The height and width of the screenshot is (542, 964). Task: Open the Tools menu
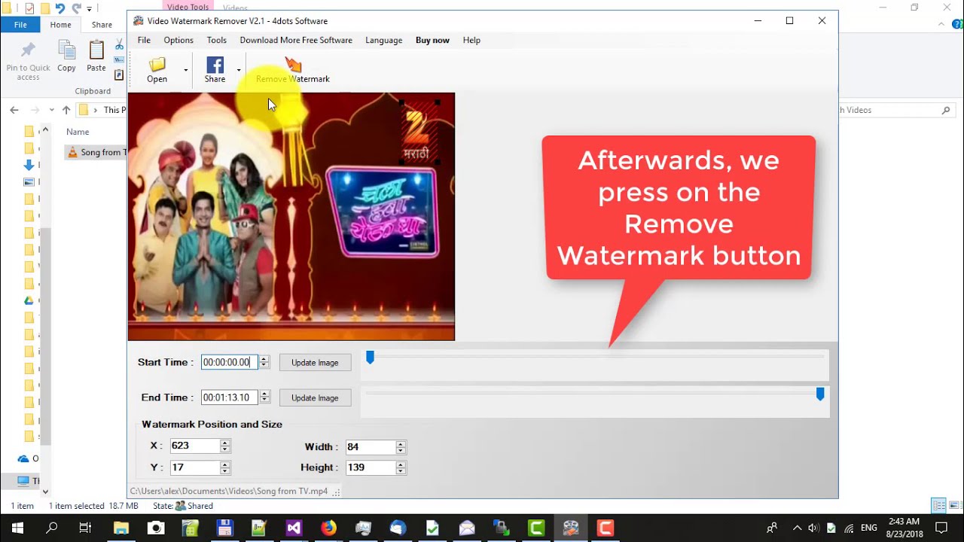[x=217, y=40]
